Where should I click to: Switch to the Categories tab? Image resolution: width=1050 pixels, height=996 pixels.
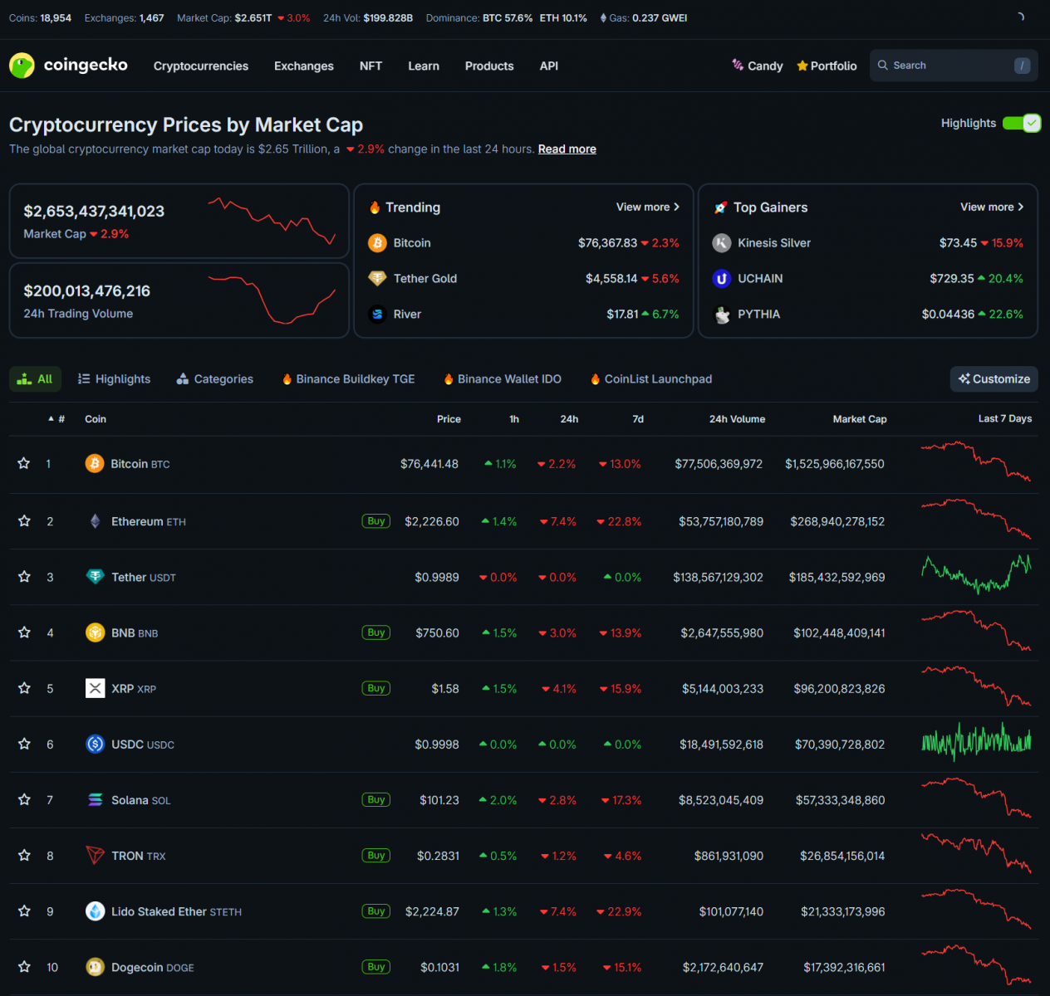tap(214, 378)
